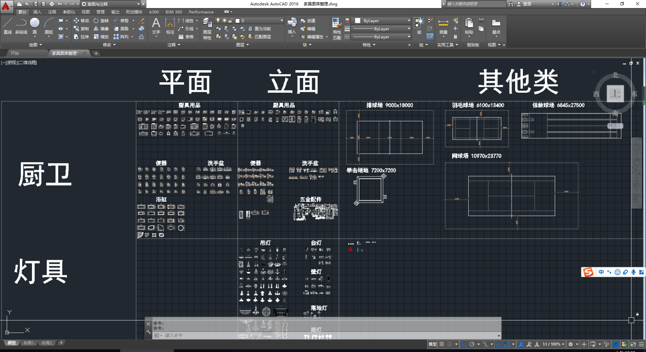The height and width of the screenshot is (352, 646).
Task: Click the Stretch (拉伸) tool
Action: [x=81, y=37]
